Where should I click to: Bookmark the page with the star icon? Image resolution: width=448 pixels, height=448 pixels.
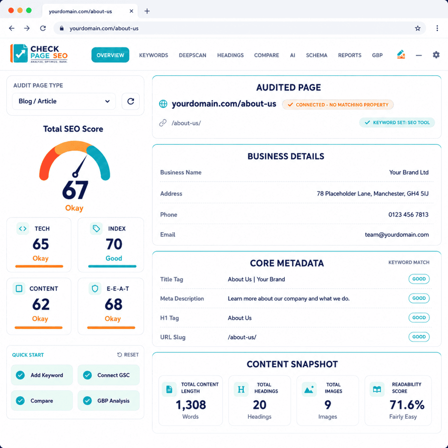418,28
